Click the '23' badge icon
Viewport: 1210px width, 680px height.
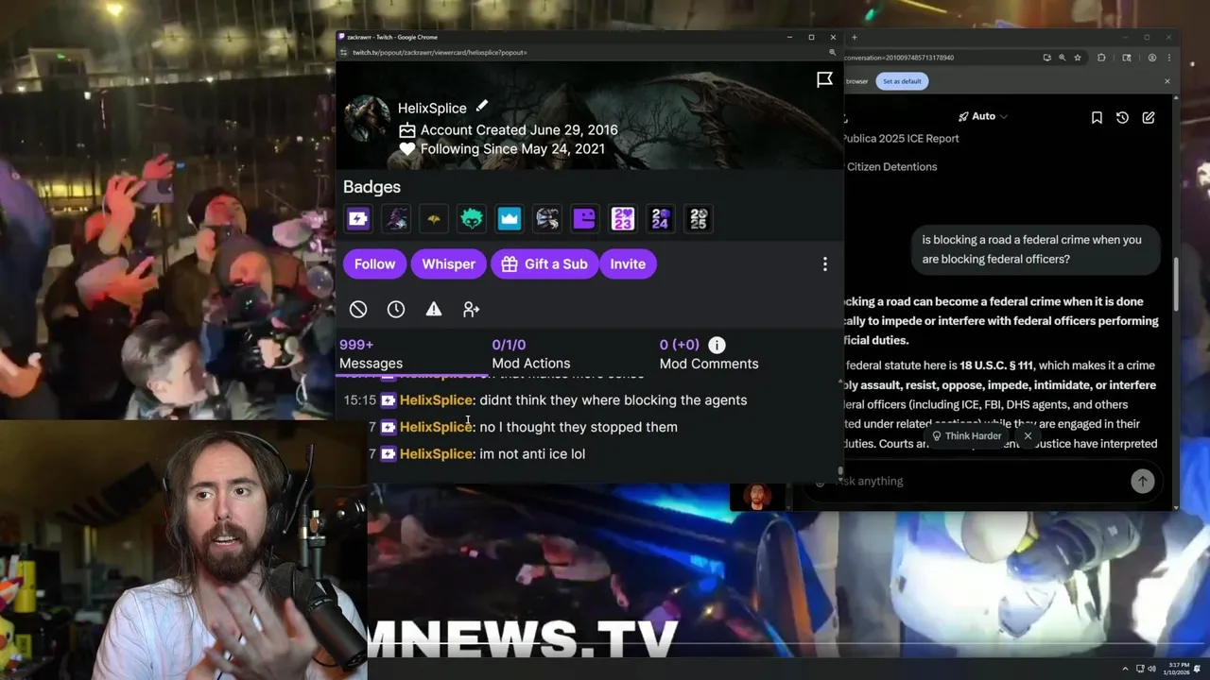pos(623,219)
